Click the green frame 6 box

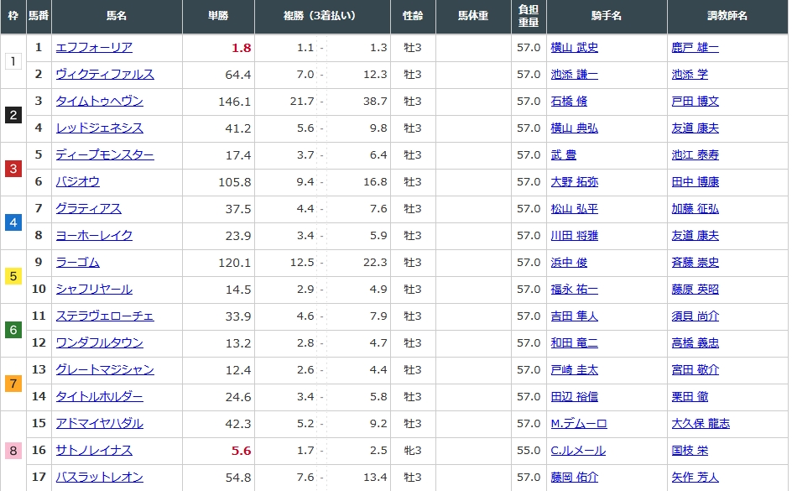point(13,330)
